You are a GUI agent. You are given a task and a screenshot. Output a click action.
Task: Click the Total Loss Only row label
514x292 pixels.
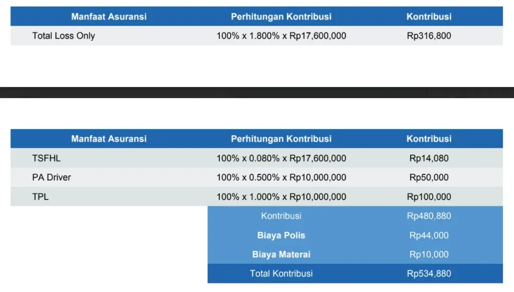click(x=63, y=36)
